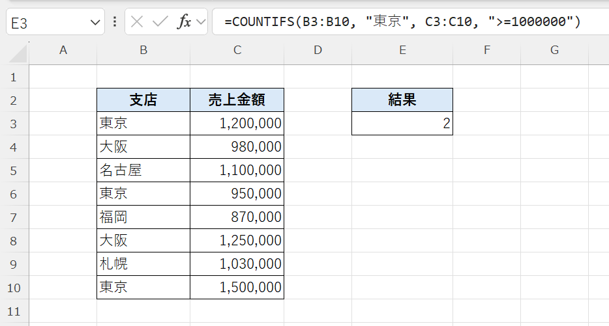The height and width of the screenshot is (326, 609).
Task: Select the 支店 header cell
Action: (143, 100)
